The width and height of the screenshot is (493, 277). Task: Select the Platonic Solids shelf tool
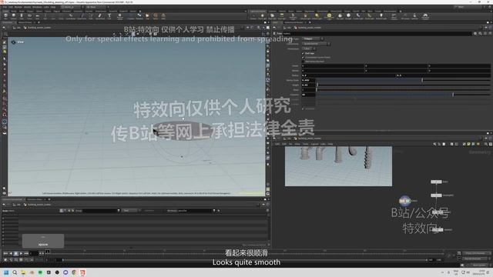(x=120, y=16)
